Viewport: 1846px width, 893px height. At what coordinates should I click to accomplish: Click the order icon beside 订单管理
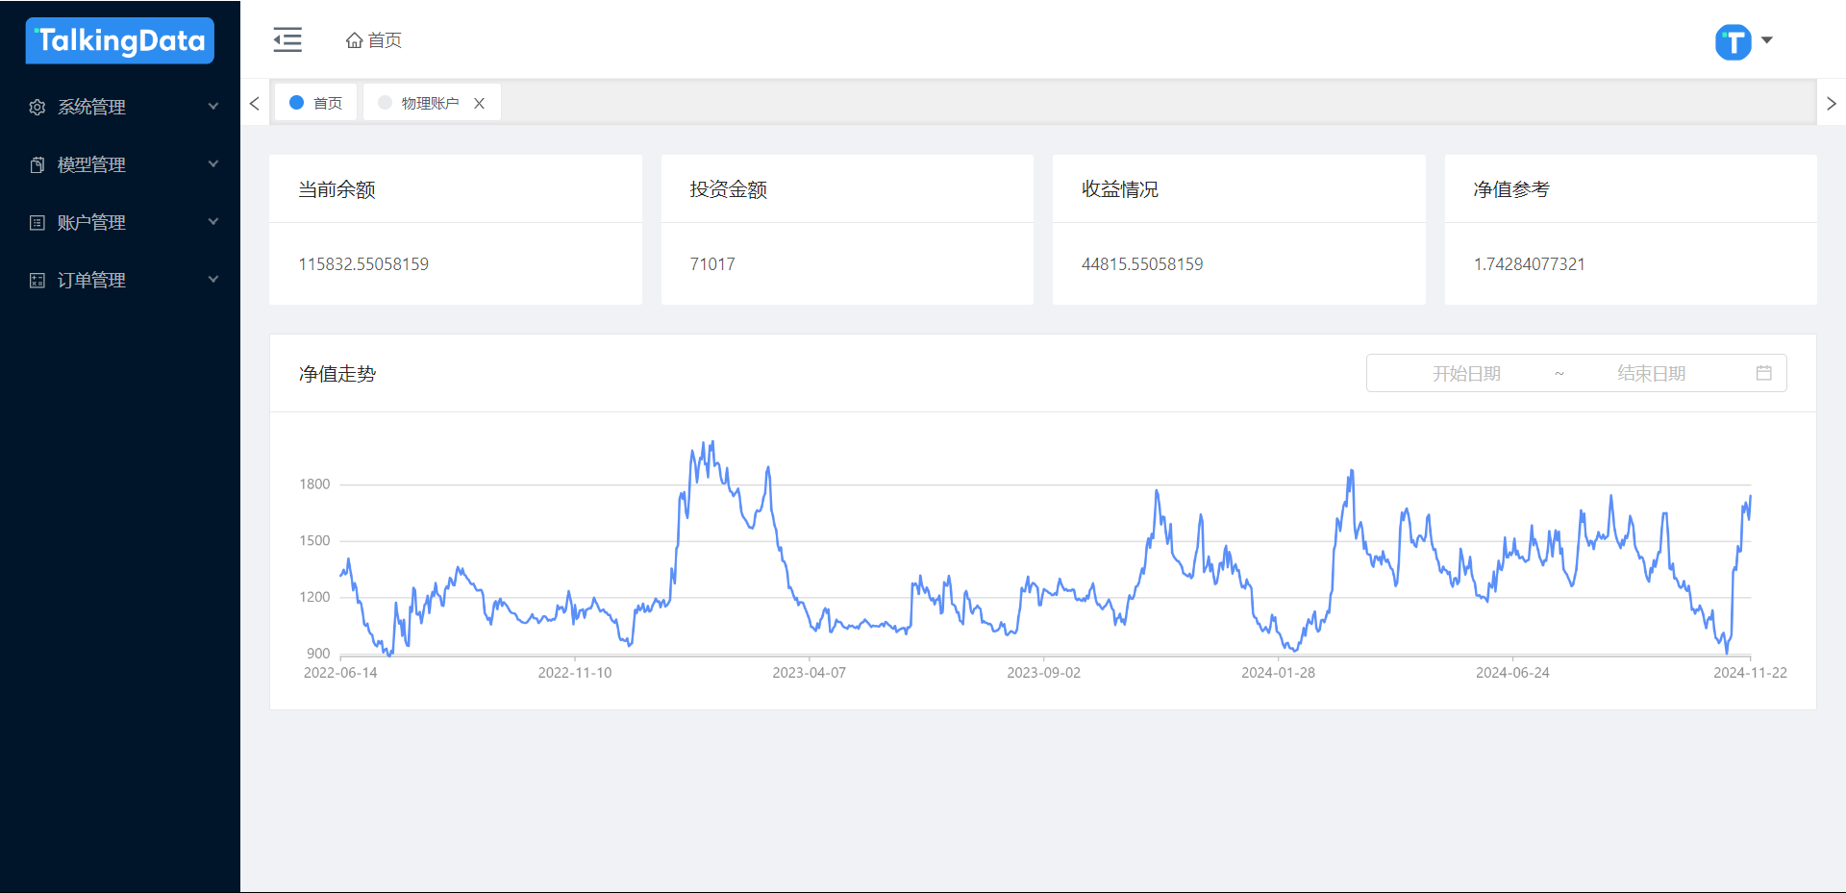pyautogui.click(x=37, y=280)
